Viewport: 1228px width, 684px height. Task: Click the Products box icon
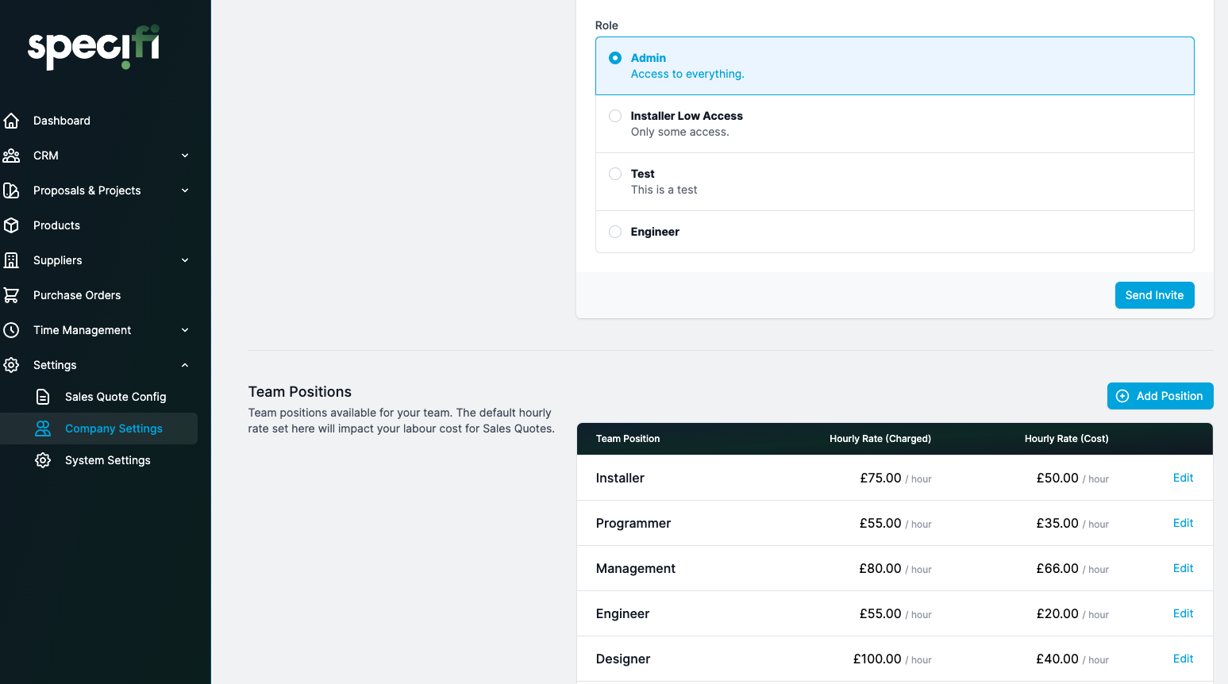(x=11, y=225)
